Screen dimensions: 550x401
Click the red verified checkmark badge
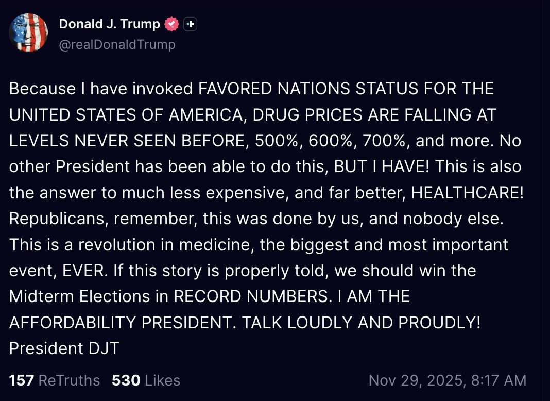pyautogui.click(x=171, y=24)
